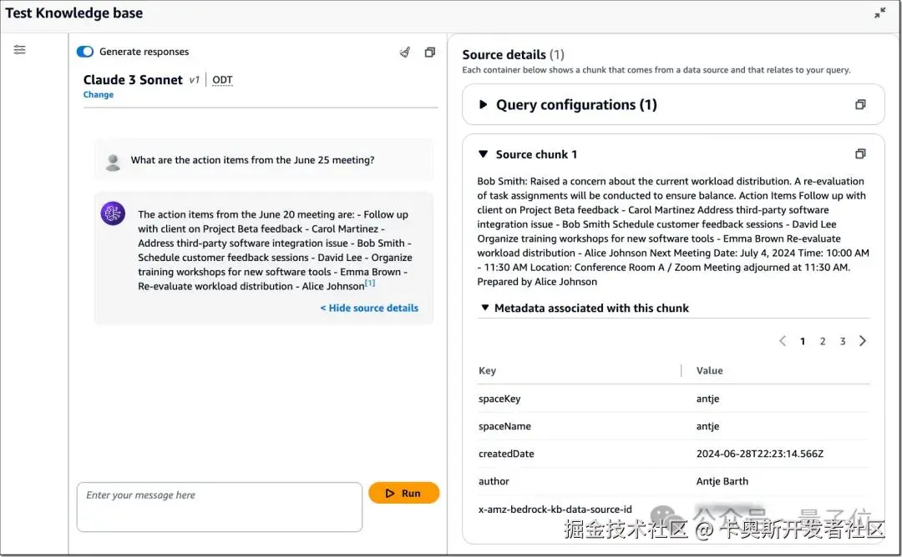Collapse the Source chunk 1 section

click(484, 154)
